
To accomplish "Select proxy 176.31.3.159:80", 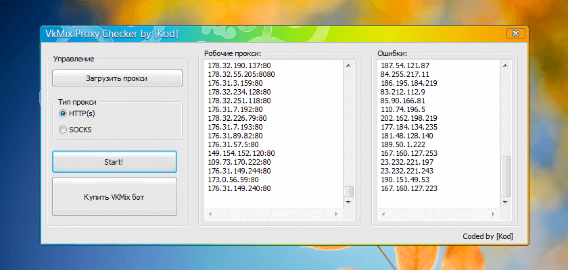I will pos(236,83).
